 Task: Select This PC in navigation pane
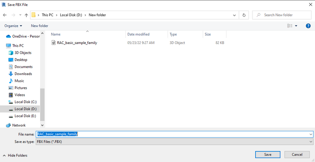[18, 46]
